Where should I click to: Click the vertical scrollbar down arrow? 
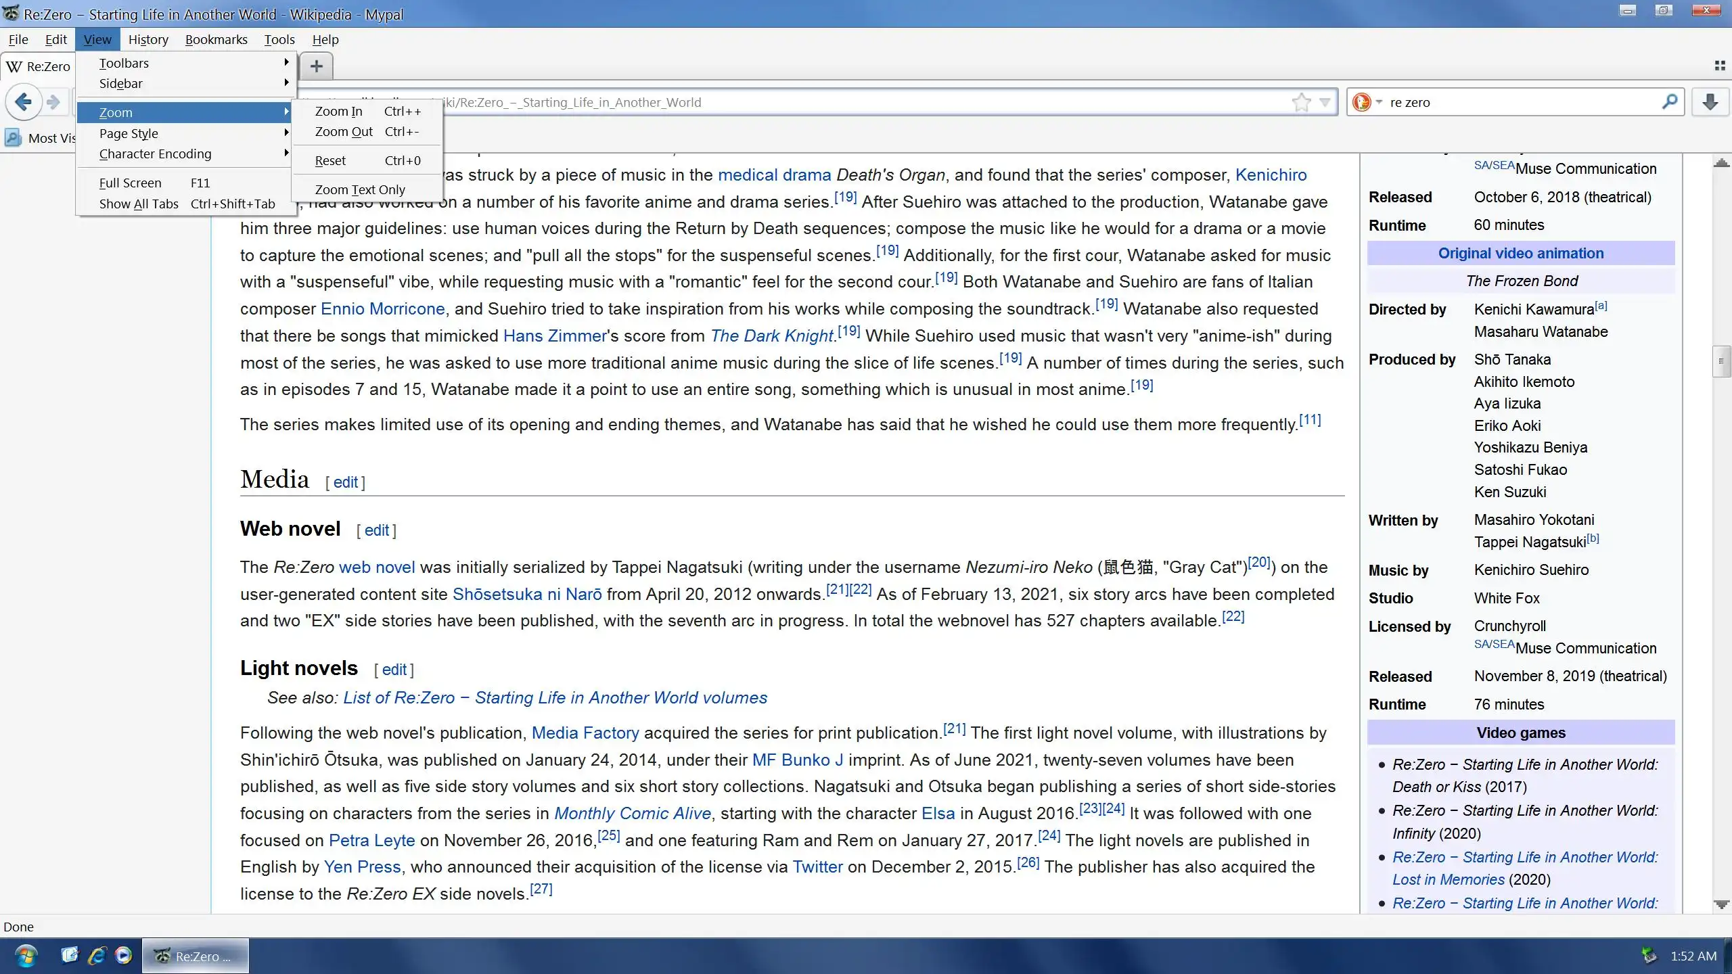pos(1721,904)
